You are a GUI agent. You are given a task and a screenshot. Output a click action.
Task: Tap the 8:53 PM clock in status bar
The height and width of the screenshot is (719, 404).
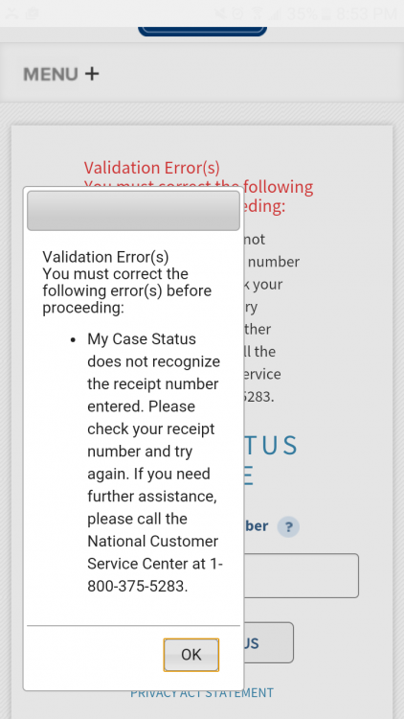(367, 13)
